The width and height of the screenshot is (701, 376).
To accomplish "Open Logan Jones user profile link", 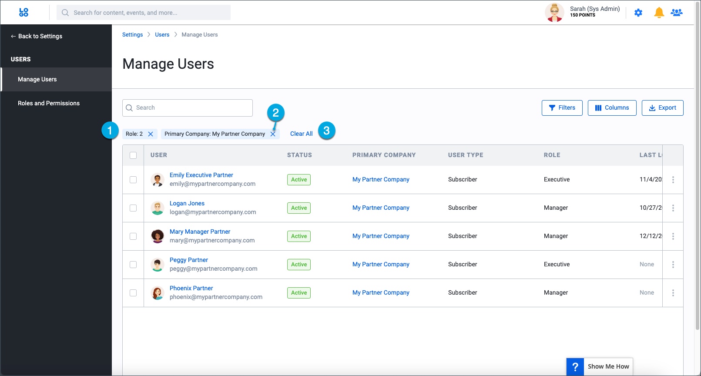I will [x=187, y=203].
